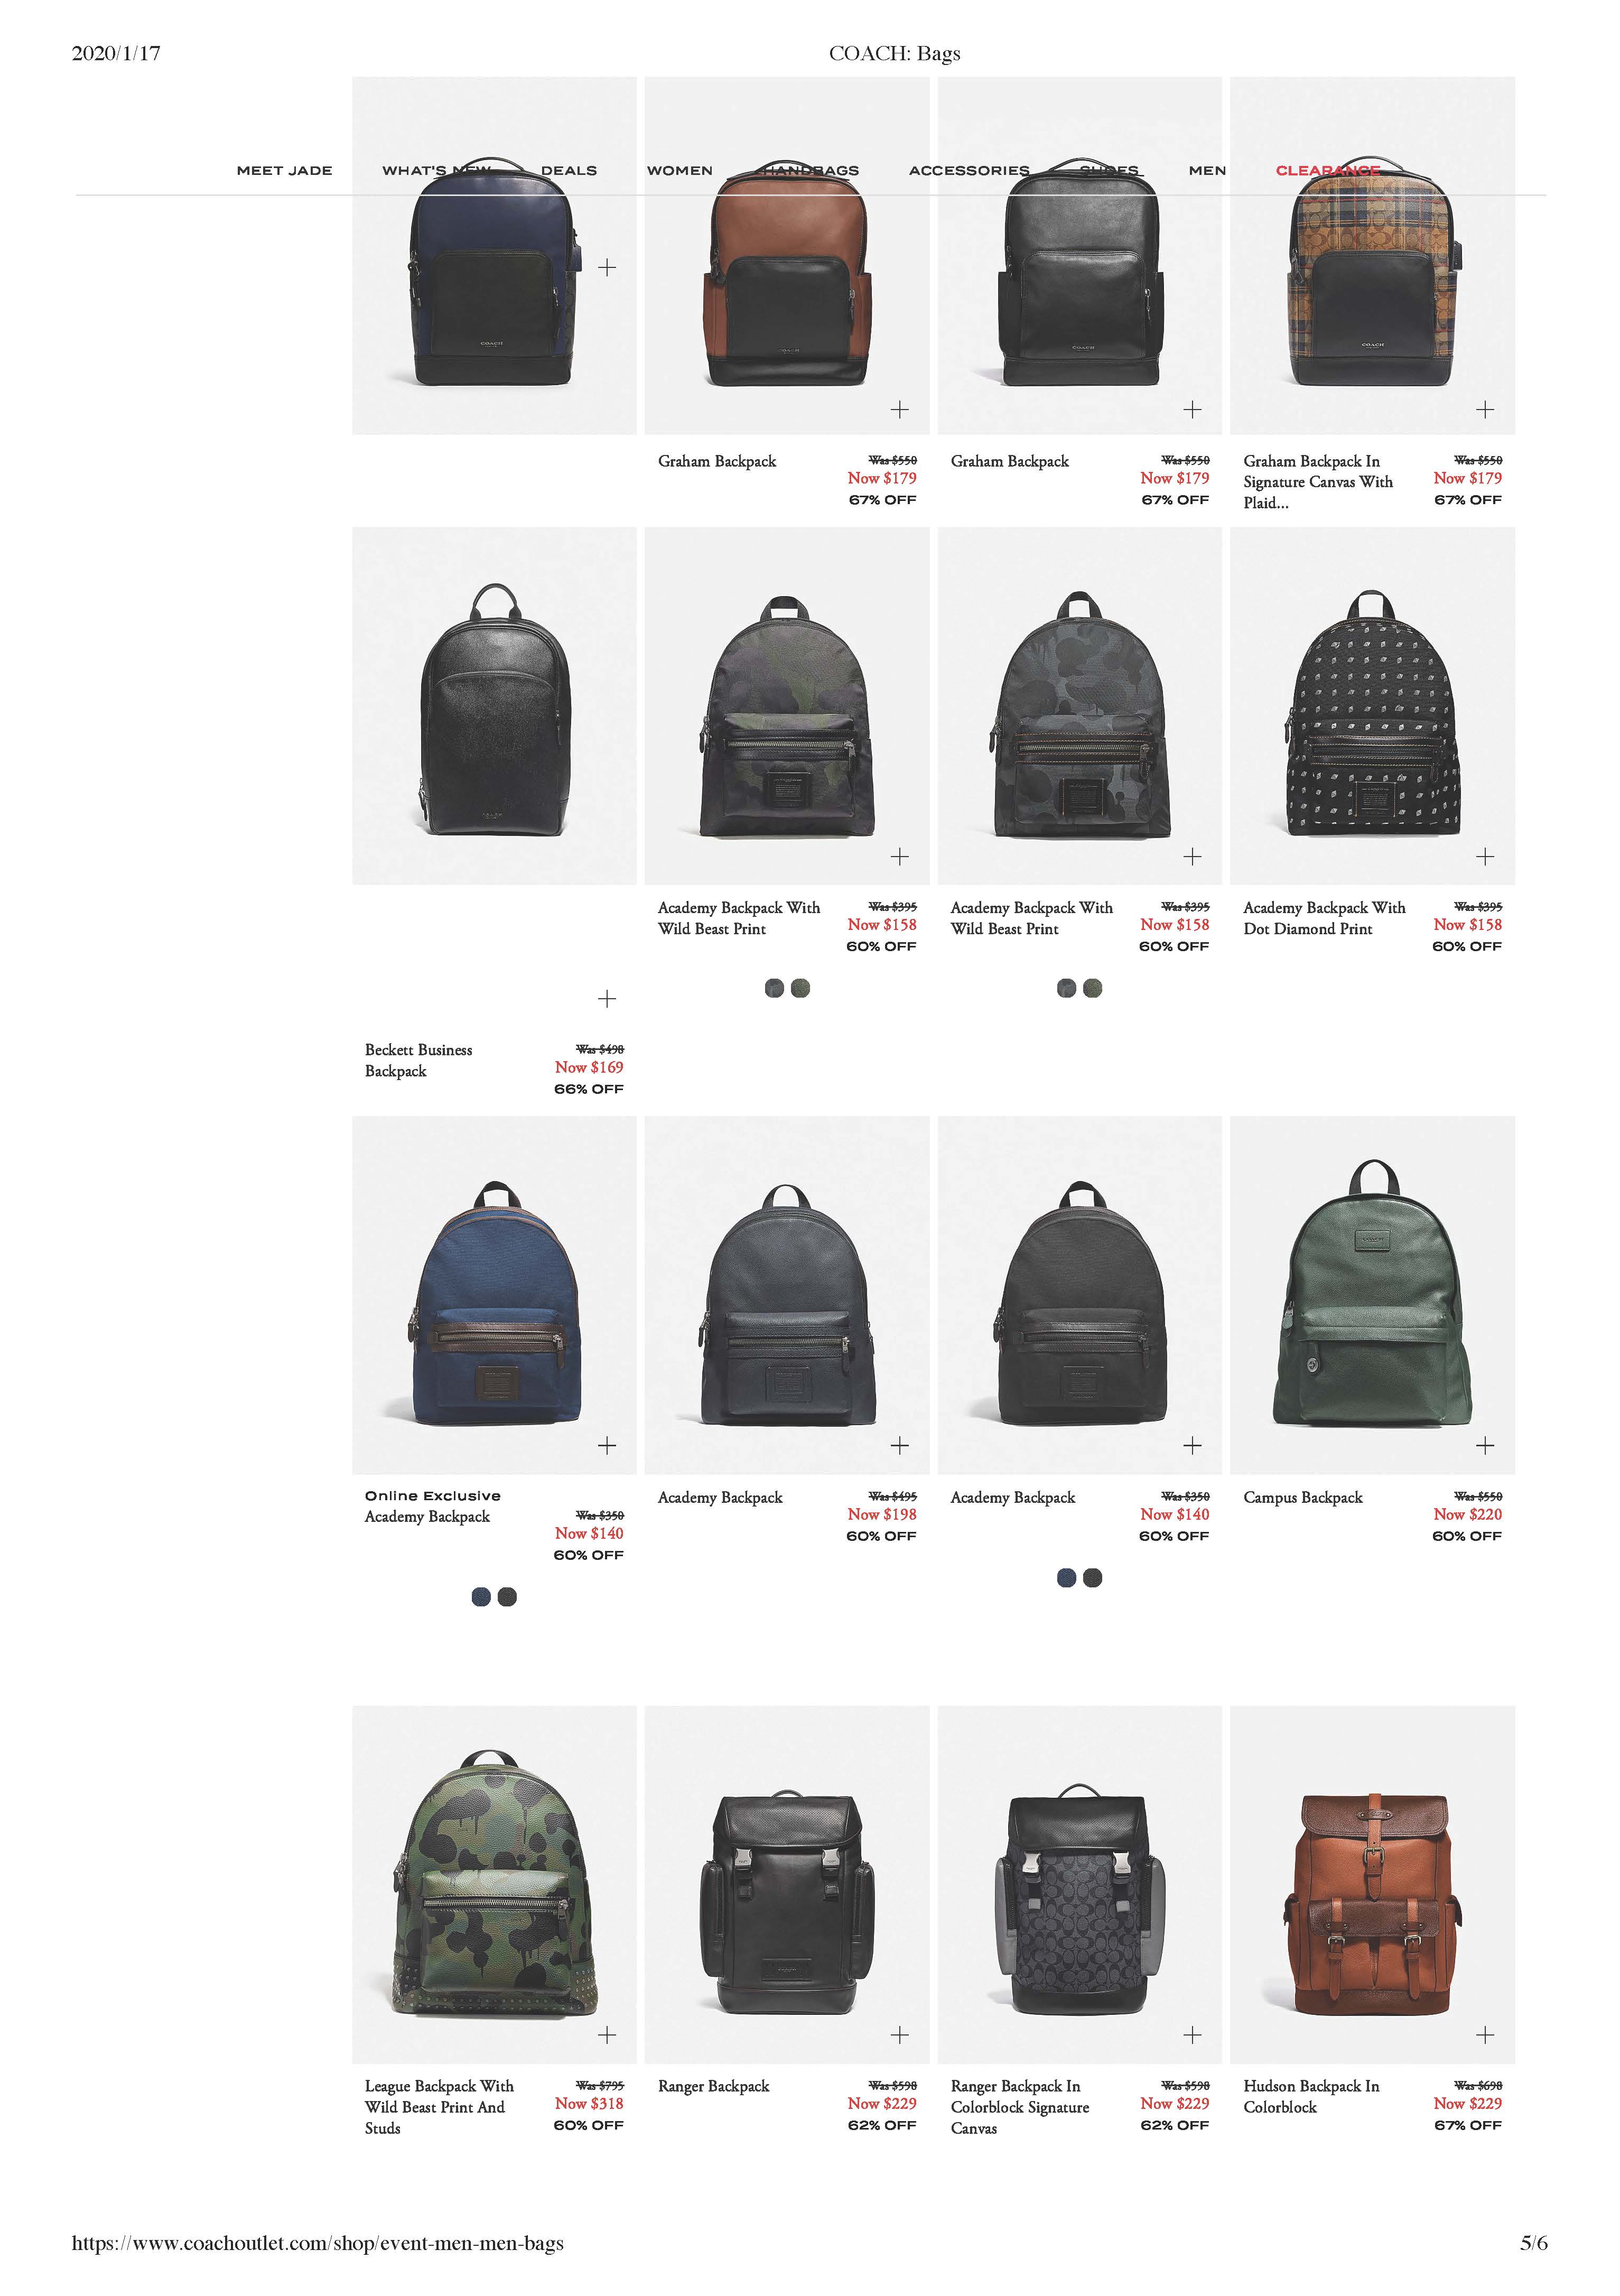Click the Ranger Signature Canvas backpack image
The height and width of the screenshot is (2296, 1620).
click(1079, 1884)
